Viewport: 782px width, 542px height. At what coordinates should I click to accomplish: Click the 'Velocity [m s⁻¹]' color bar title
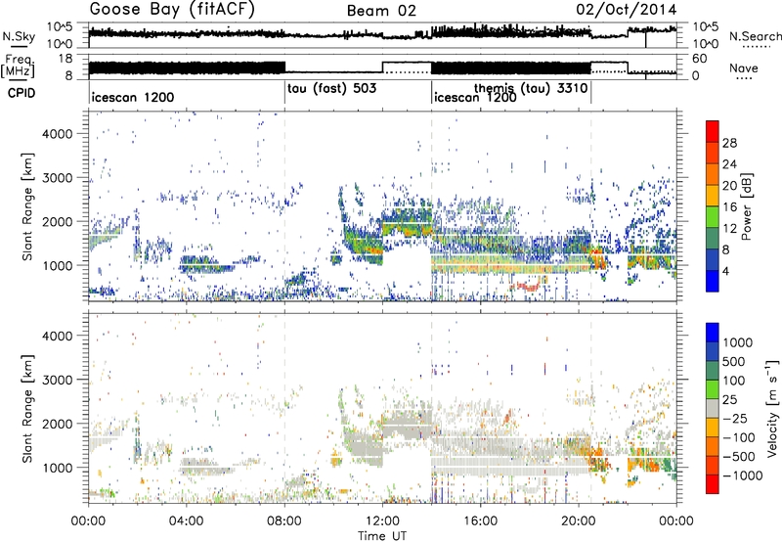click(x=772, y=408)
